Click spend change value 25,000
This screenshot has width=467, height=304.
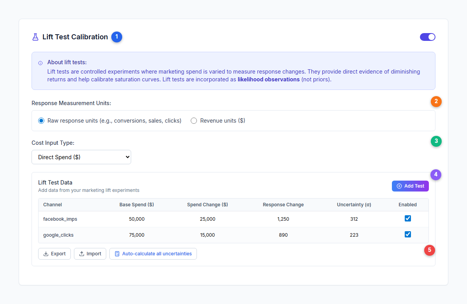207,219
